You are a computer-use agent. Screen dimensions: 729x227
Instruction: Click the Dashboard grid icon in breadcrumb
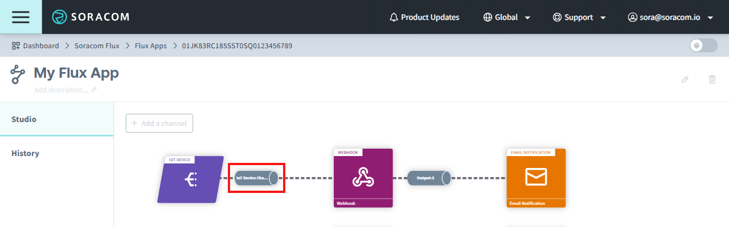click(x=16, y=45)
